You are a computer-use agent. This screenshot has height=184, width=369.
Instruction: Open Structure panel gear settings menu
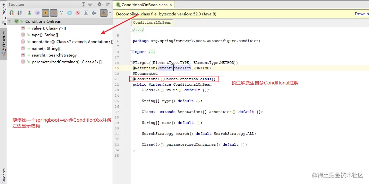coord(100,4)
